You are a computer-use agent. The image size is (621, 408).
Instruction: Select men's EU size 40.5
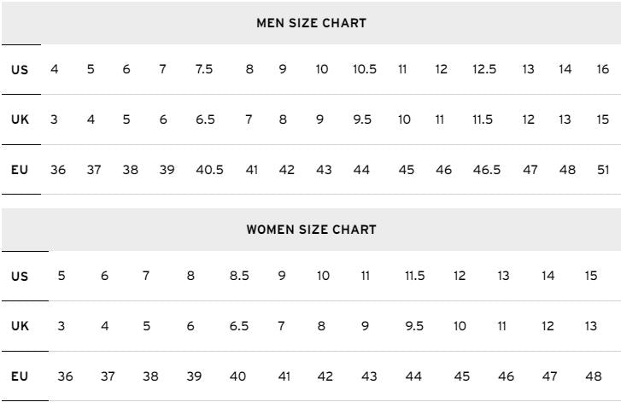(x=209, y=170)
